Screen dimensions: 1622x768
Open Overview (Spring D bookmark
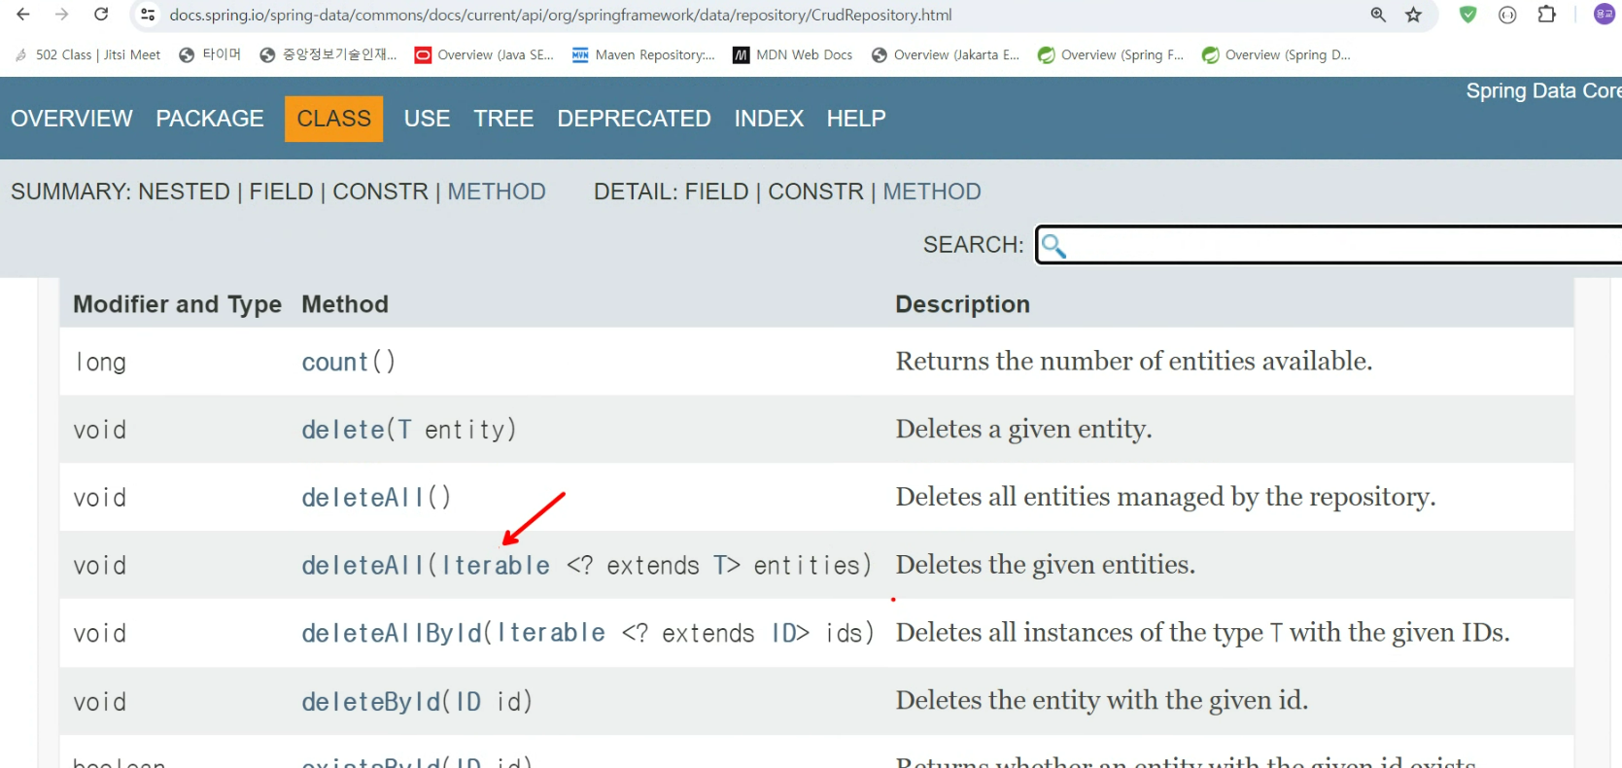[x=1276, y=55]
